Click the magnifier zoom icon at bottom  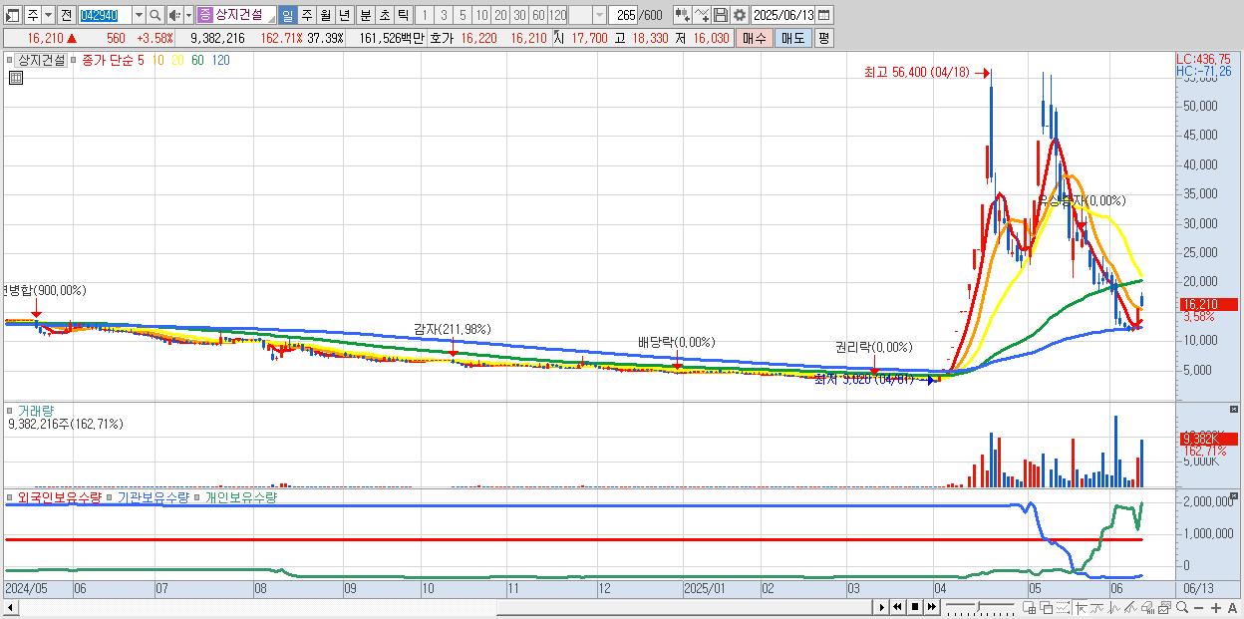[x=1182, y=607]
